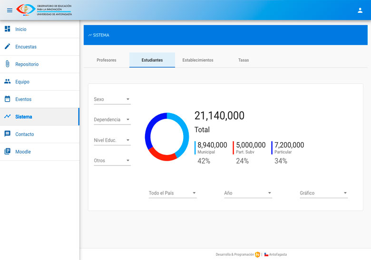The height and width of the screenshot is (260, 371).
Task: Click the Chile flag icon in footer
Action: click(266, 255)
